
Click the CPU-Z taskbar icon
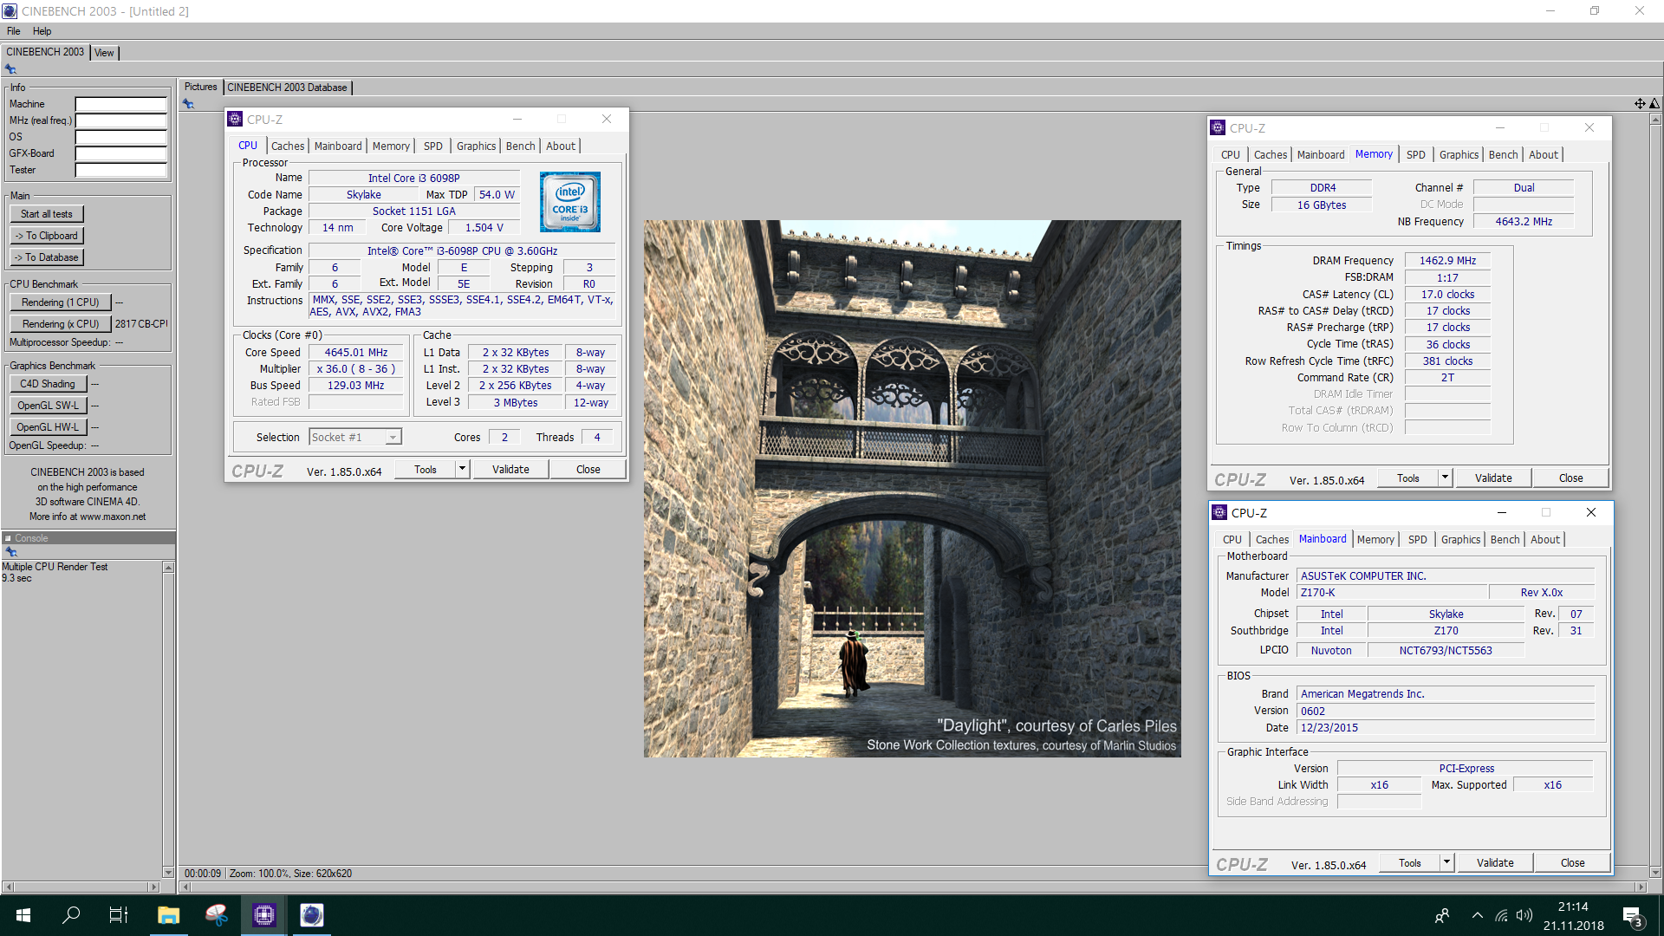[263, 915]
